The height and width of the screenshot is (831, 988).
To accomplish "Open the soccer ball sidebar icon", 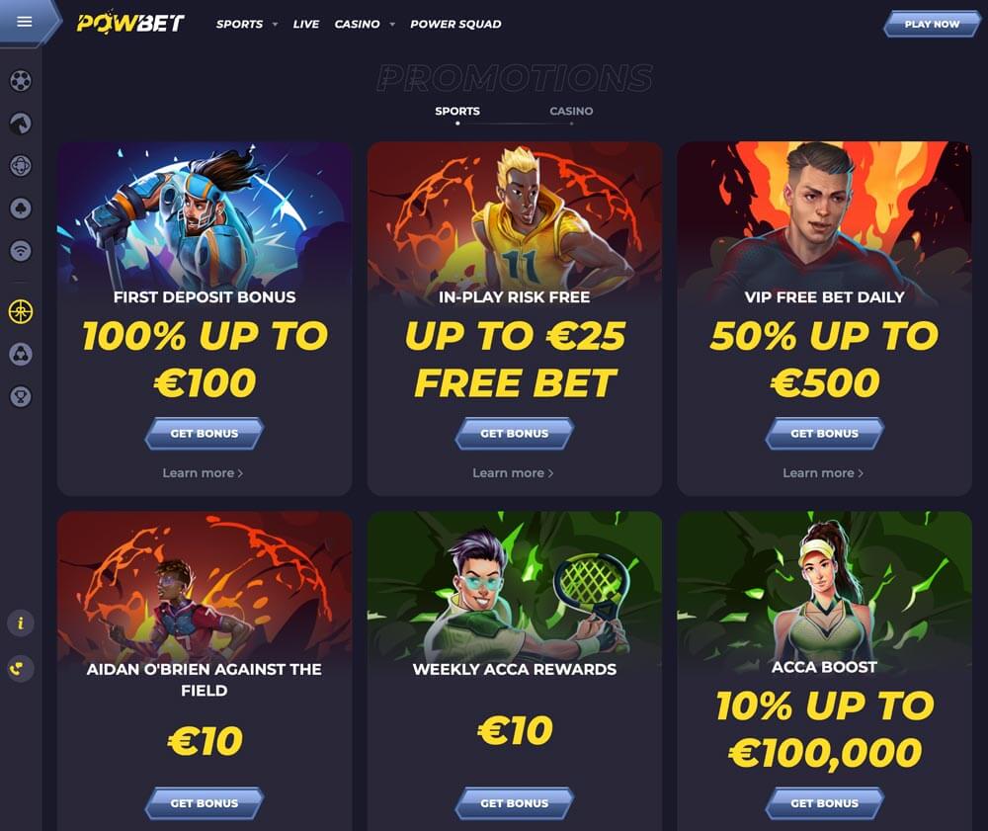I will [21, 81].
